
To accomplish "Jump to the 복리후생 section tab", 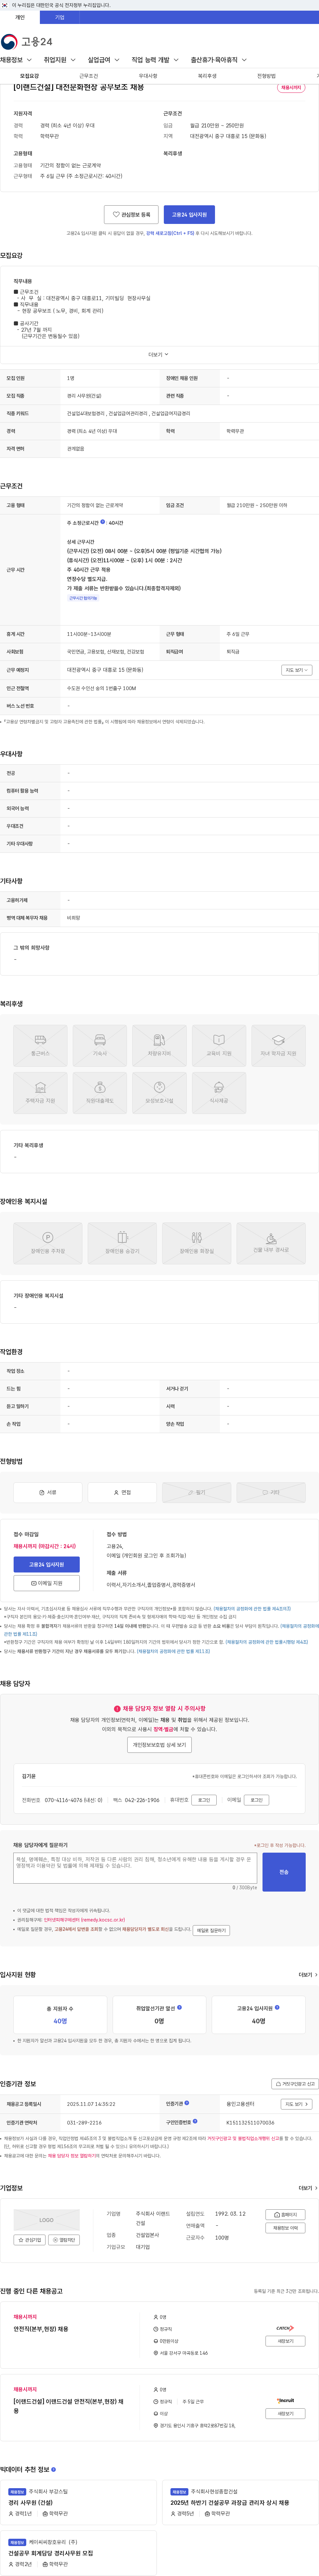I will pyautogui.click(x=207, y=76).
